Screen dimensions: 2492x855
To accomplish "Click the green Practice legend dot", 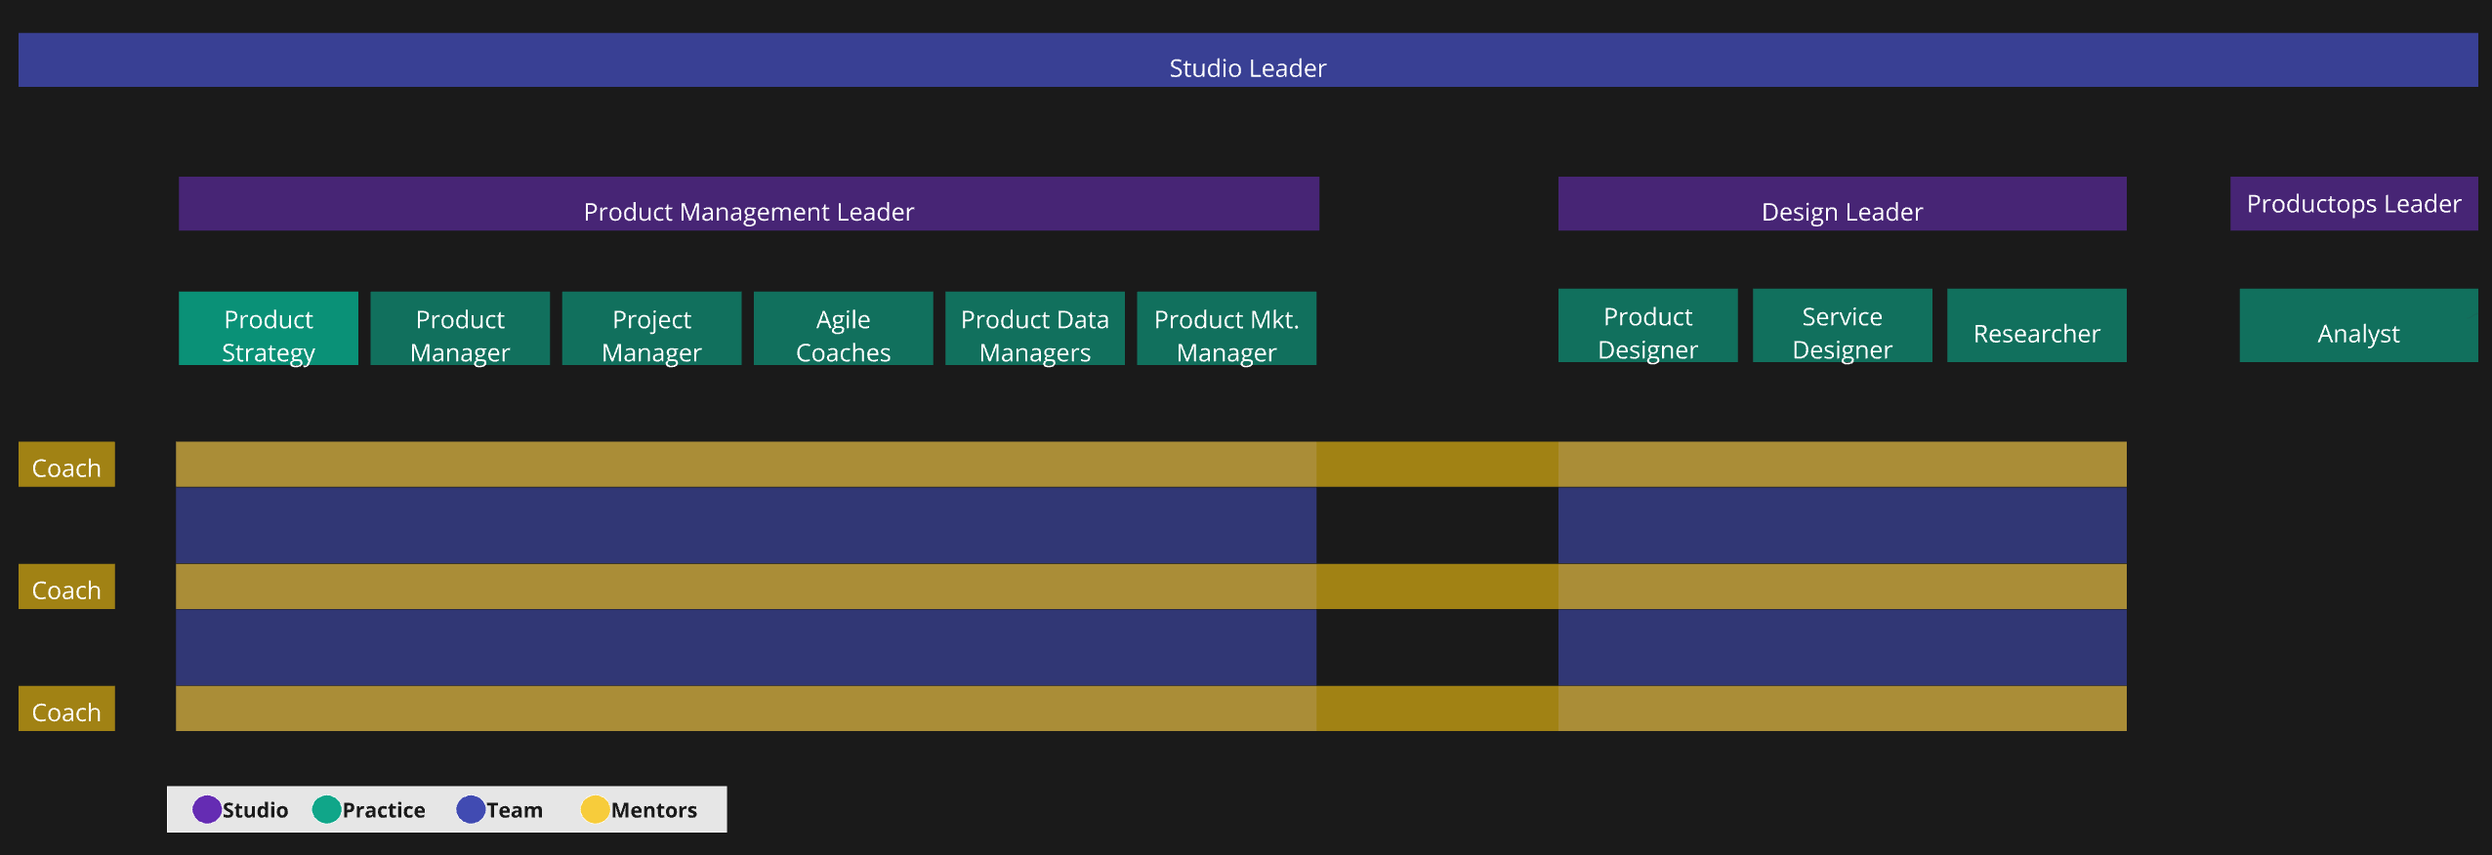I will pyautogui.click(x=326, y=810).
